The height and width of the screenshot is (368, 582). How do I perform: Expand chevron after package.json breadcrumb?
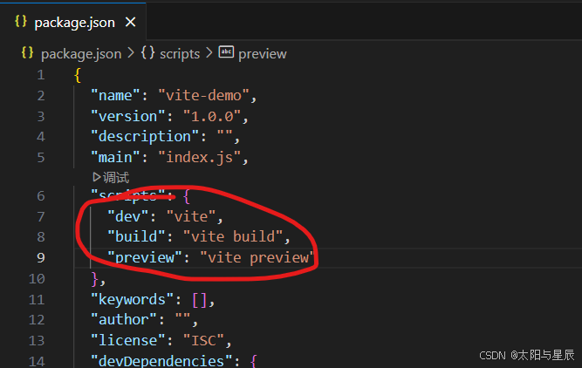click(131, 53)
